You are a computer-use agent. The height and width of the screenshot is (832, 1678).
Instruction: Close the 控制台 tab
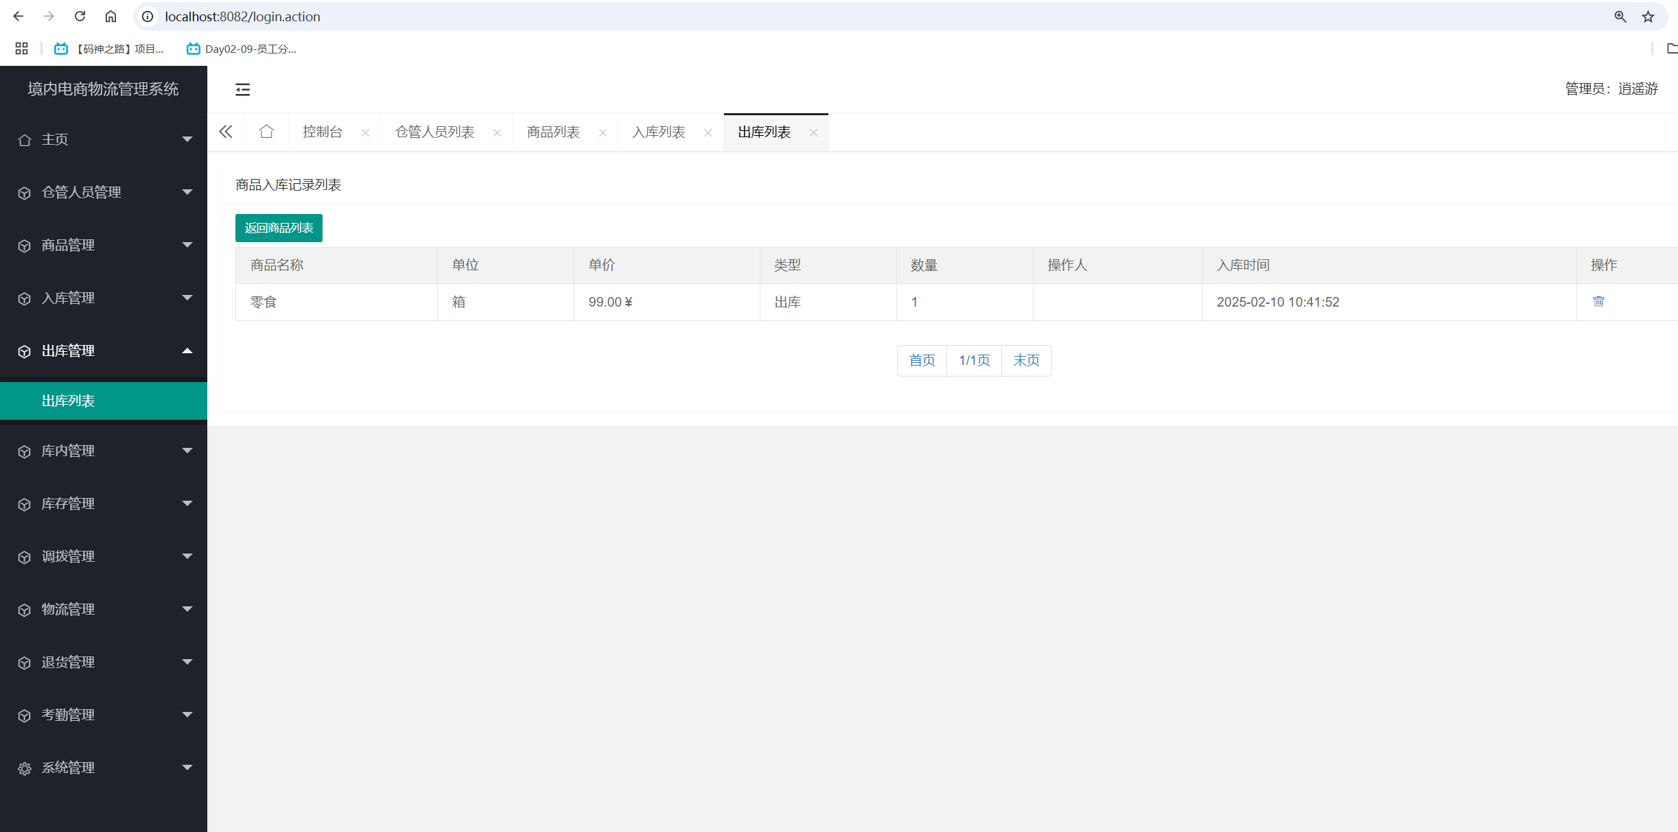pyautogui.click(x=365, y=132)
